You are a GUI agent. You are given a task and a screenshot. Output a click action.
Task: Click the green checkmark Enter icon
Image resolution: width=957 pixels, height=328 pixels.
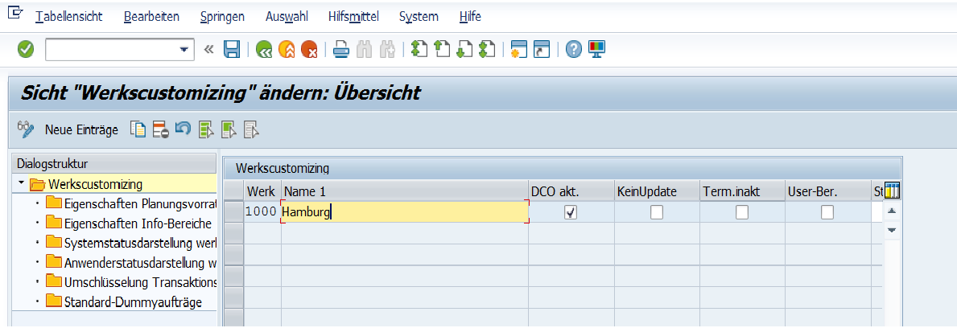[26, 50]
